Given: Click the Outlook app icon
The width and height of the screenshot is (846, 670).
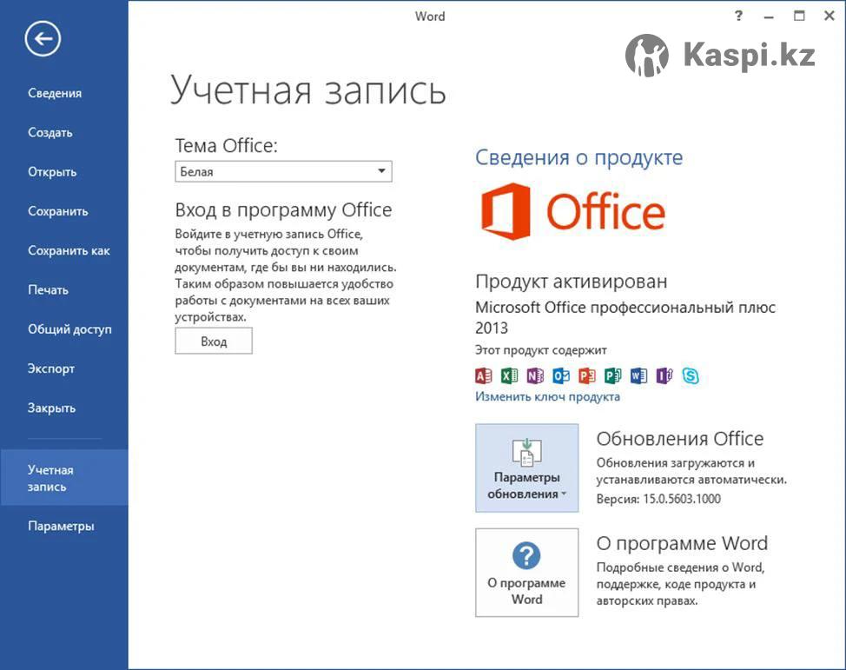Looking at the screenshot, I should pyautogui.click(x=561, y=375).
